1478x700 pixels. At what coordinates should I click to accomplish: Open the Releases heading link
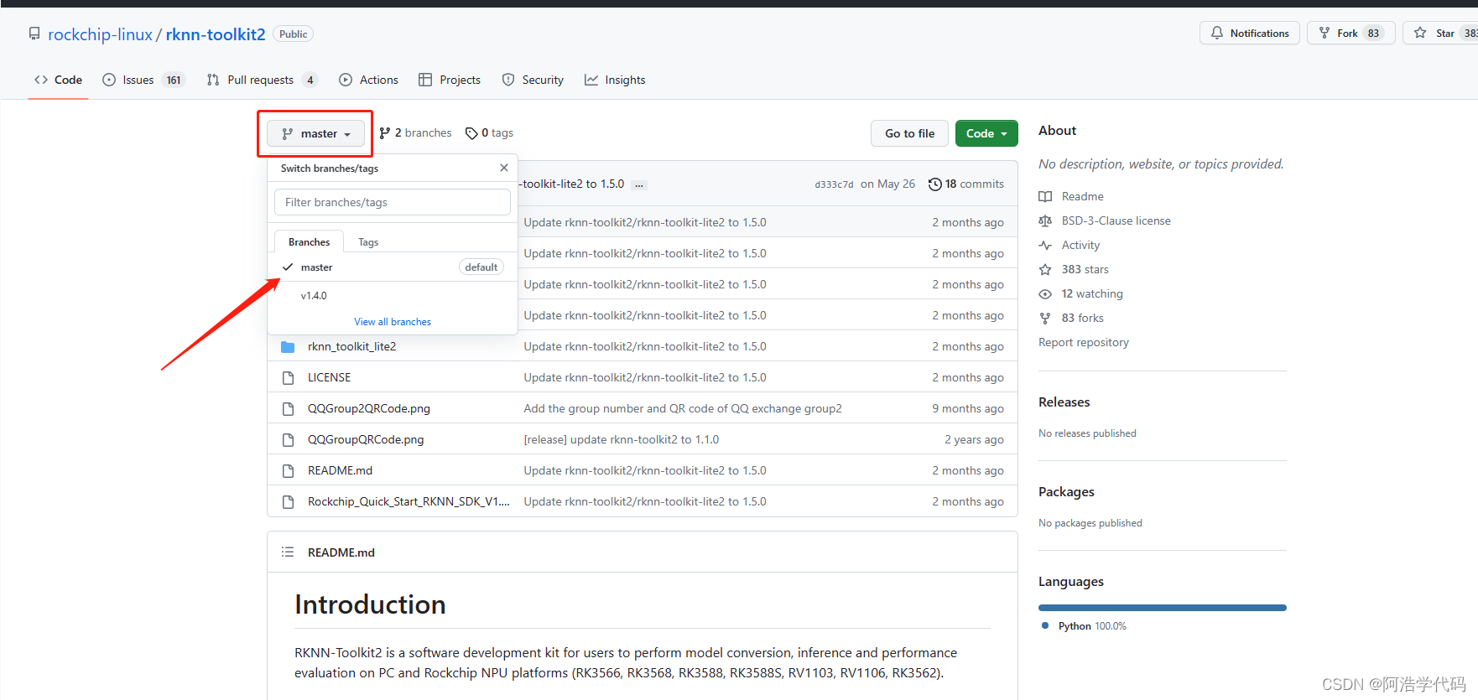1064,402
